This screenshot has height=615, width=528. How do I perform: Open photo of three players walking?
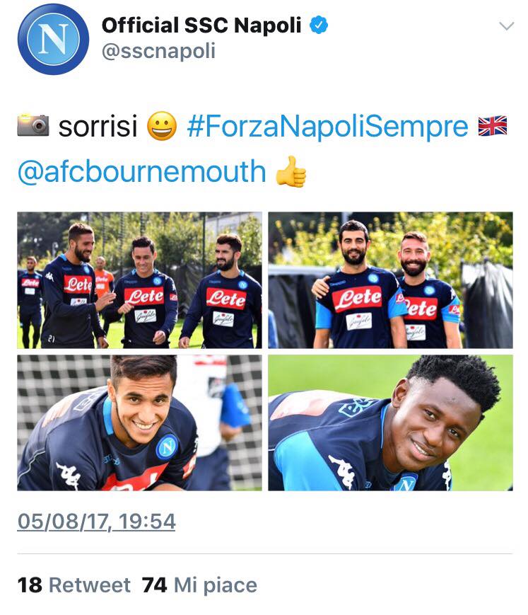pos(139,280)
